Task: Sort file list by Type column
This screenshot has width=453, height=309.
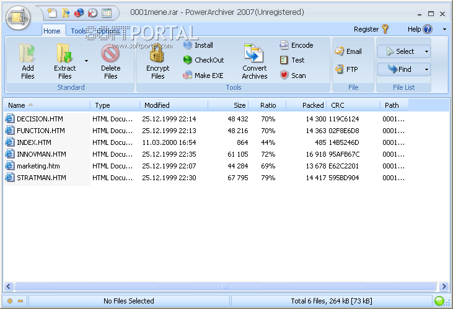Action: pos(115,105)
